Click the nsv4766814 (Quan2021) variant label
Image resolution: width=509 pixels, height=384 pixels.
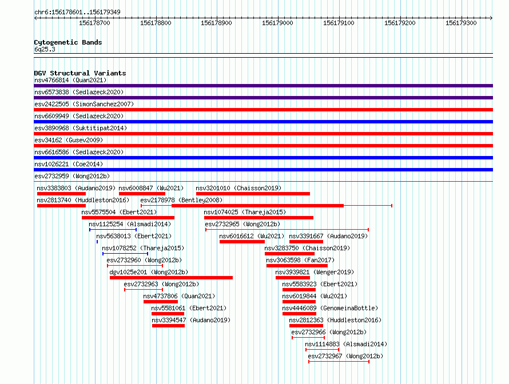point(70,80)
